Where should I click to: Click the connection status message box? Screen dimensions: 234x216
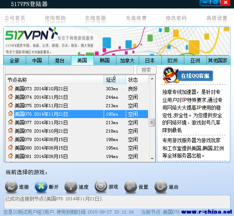pos(117,201)
